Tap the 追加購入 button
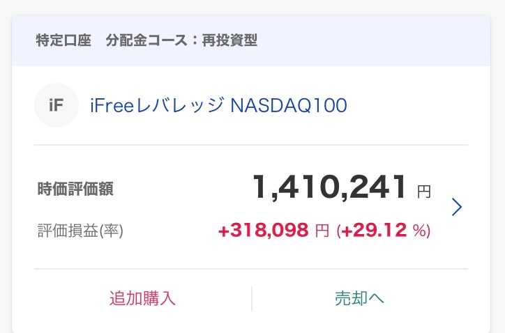Viewport: 505px width, 333px height. (x=142, y=298)
